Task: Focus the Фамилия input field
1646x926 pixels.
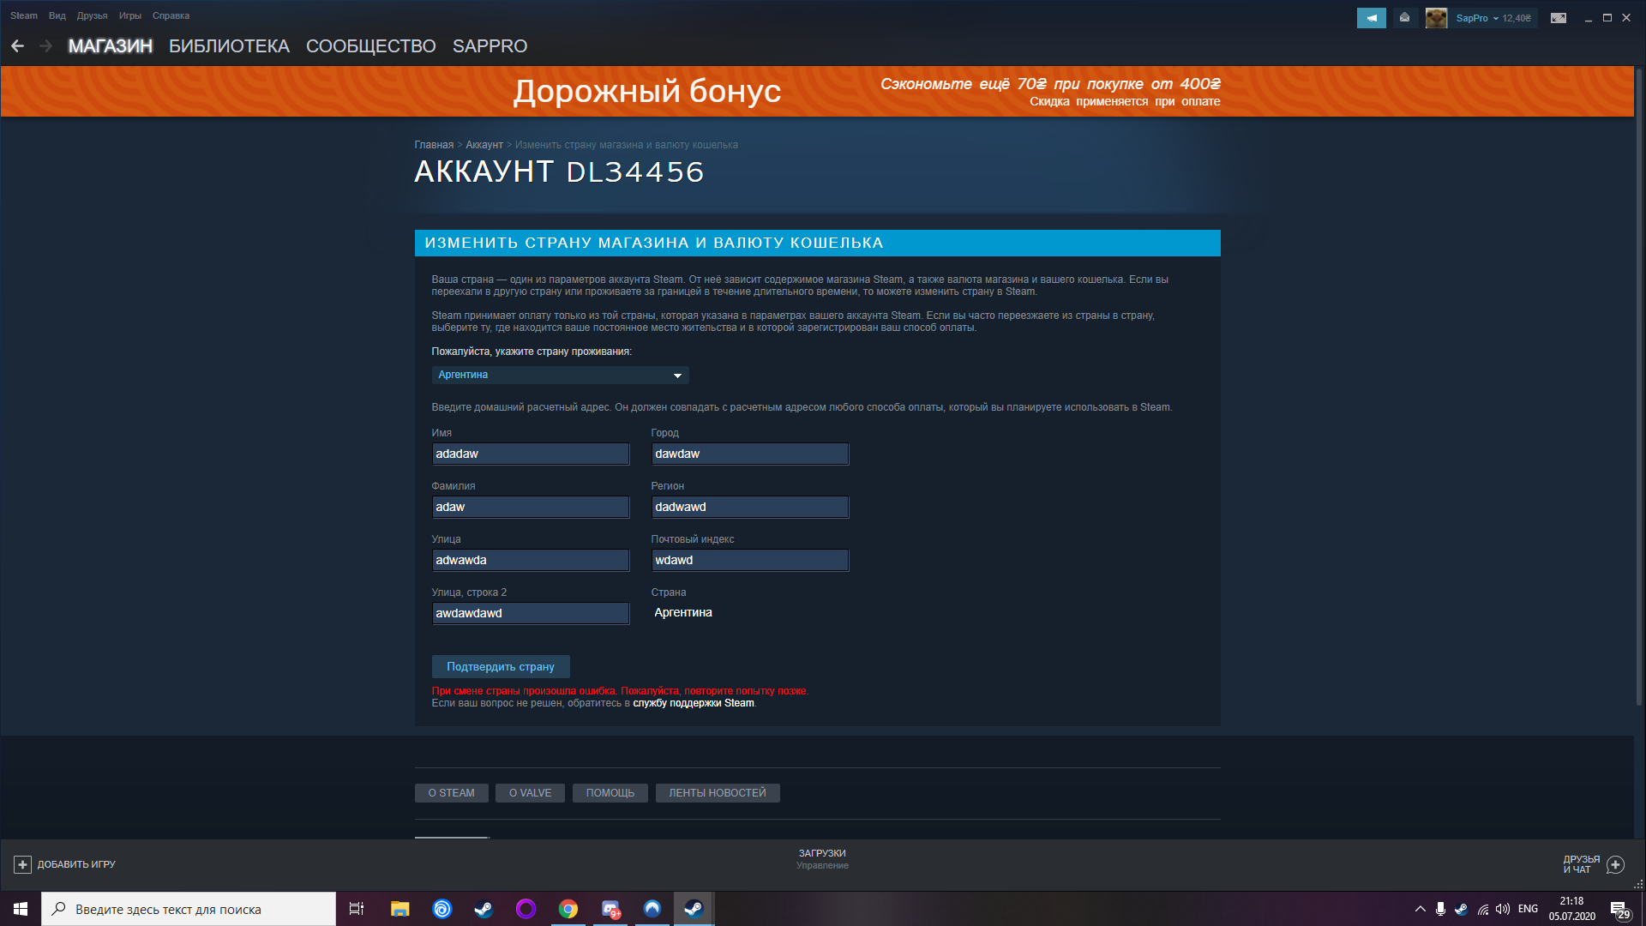Action: (x=531, y=507)
